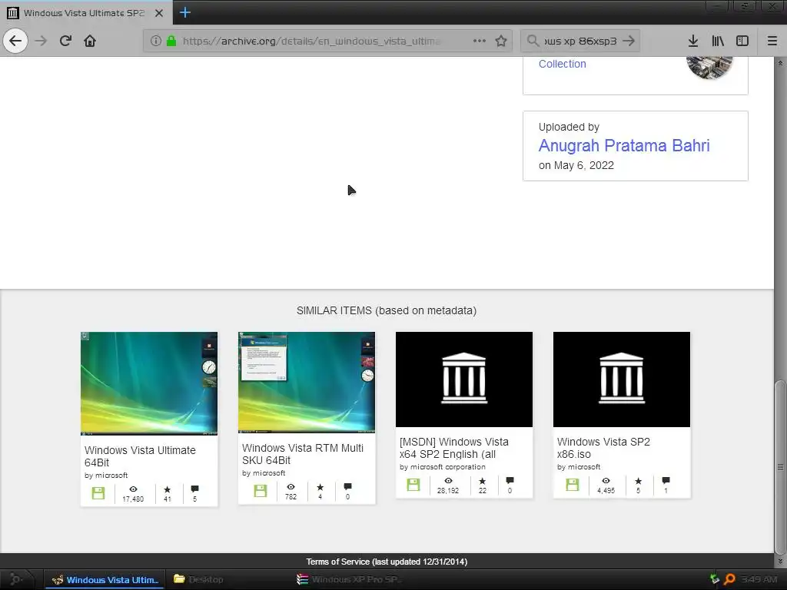Click reviews bubble showing 5 on Ultimate card
Image resolution: width=787 pixels, height=590 pixels.
point(194,489)
